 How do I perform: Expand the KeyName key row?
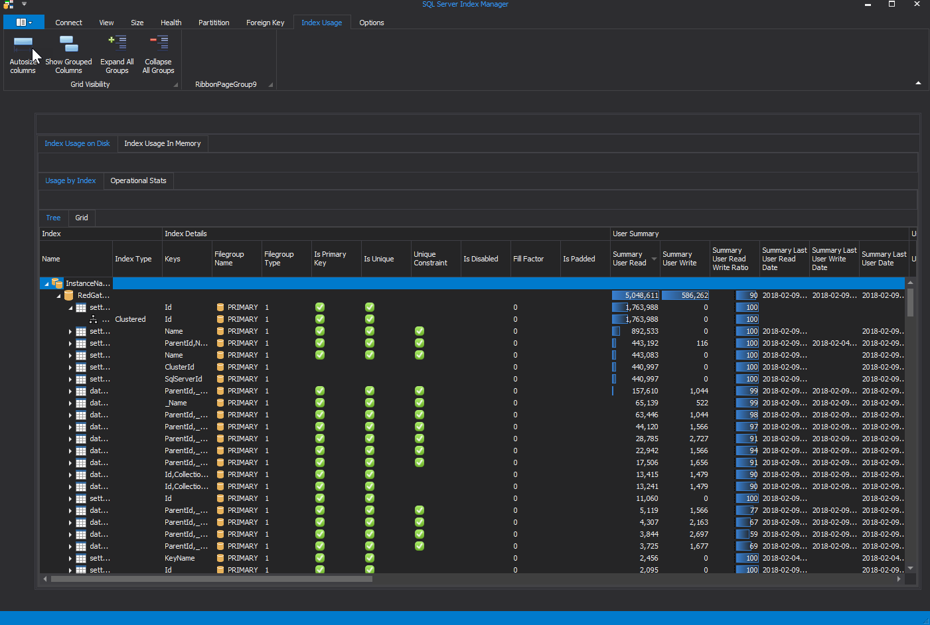(x=70, y=558)
